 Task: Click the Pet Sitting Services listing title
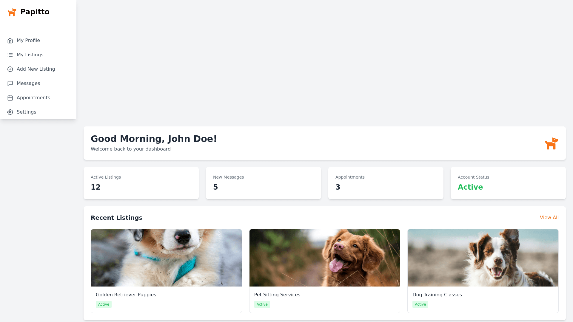tap(277, 295)
